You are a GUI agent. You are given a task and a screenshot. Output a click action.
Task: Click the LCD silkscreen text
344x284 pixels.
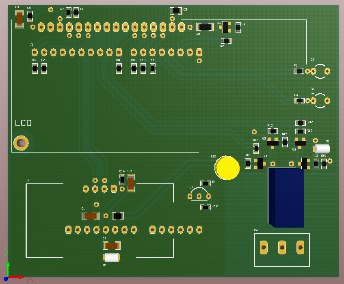point(23,123)
